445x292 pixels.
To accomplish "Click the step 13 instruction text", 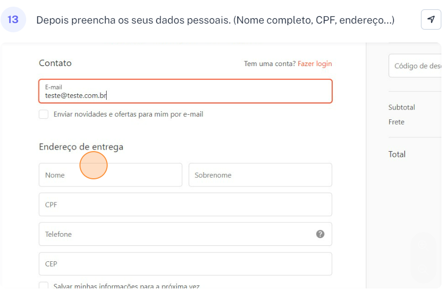I will pyautogui.click(x=215, y=20).
